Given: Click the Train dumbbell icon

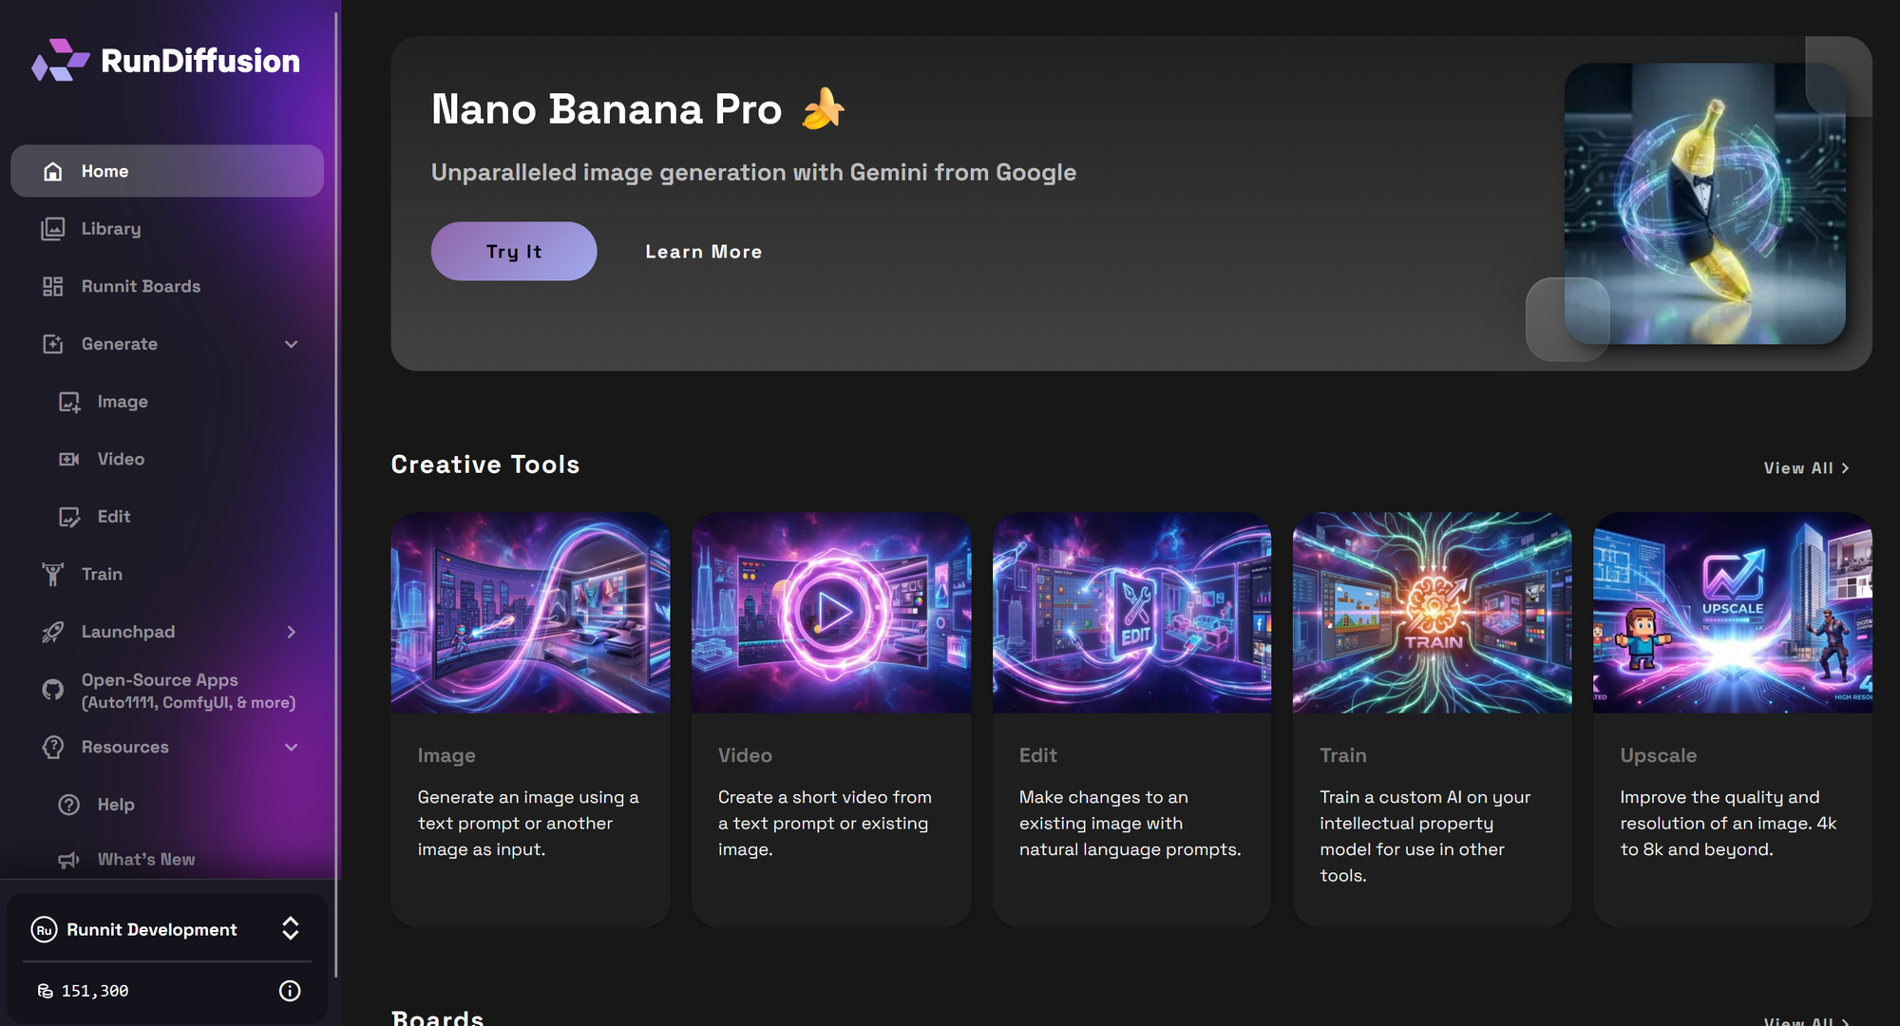Looking at the screenshot, I should tap(53, 575).
